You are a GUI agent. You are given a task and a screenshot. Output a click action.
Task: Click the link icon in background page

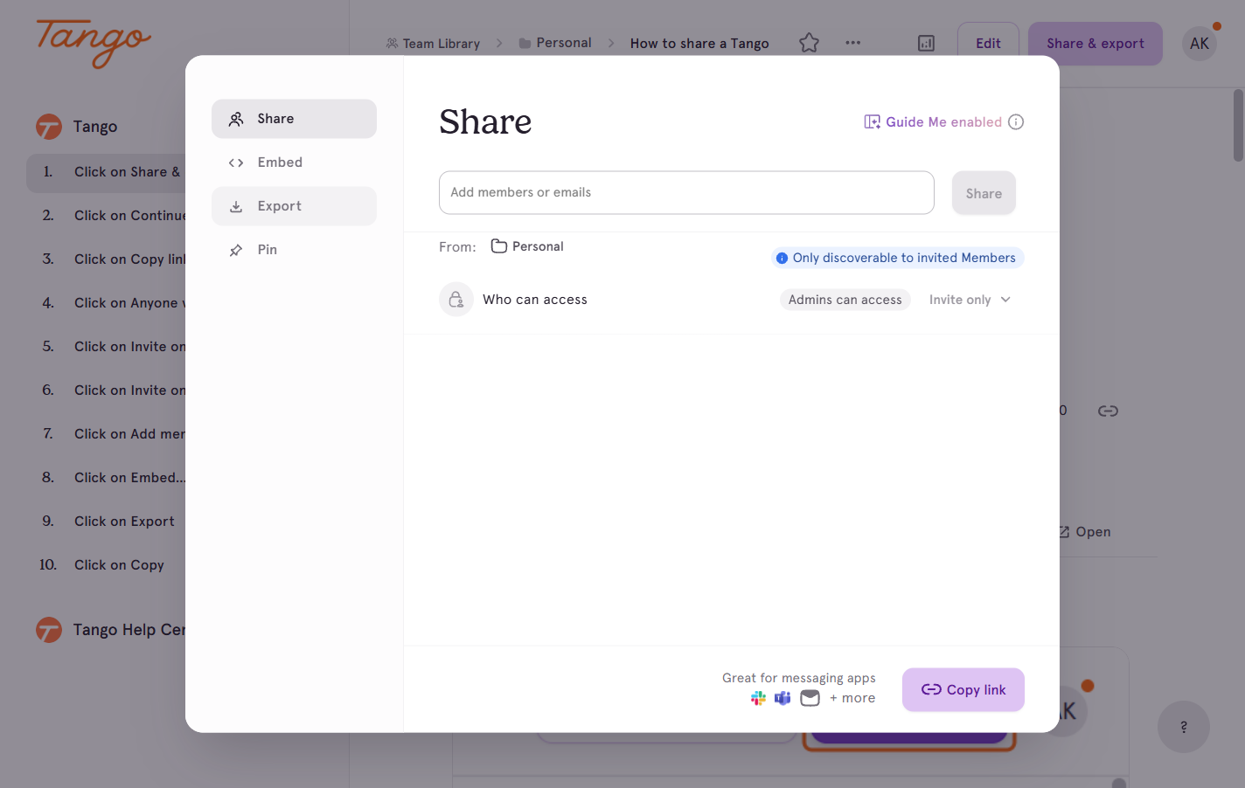1109,411
